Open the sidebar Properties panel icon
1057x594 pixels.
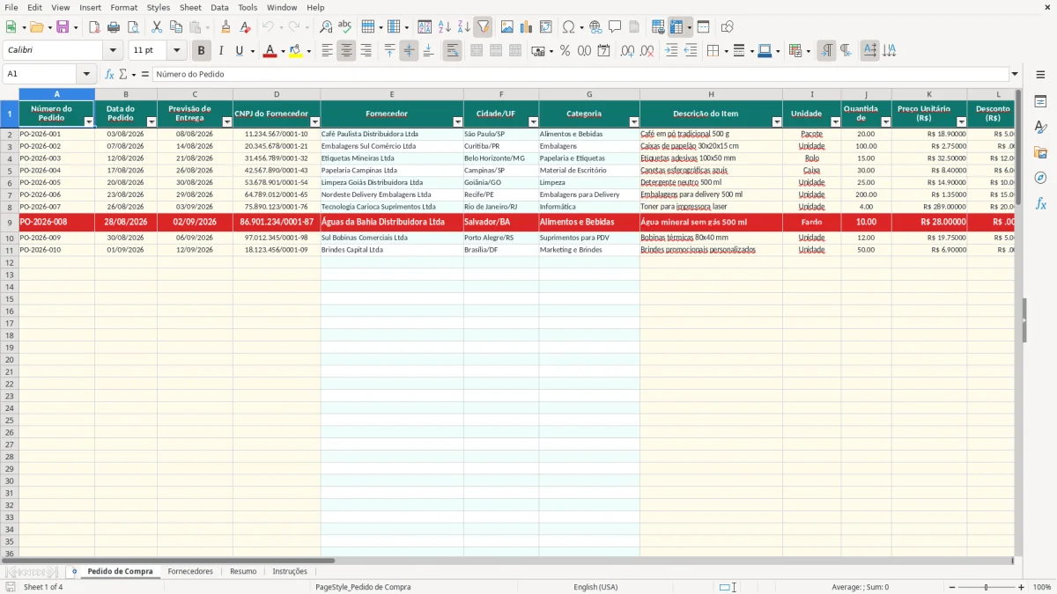1040,101
